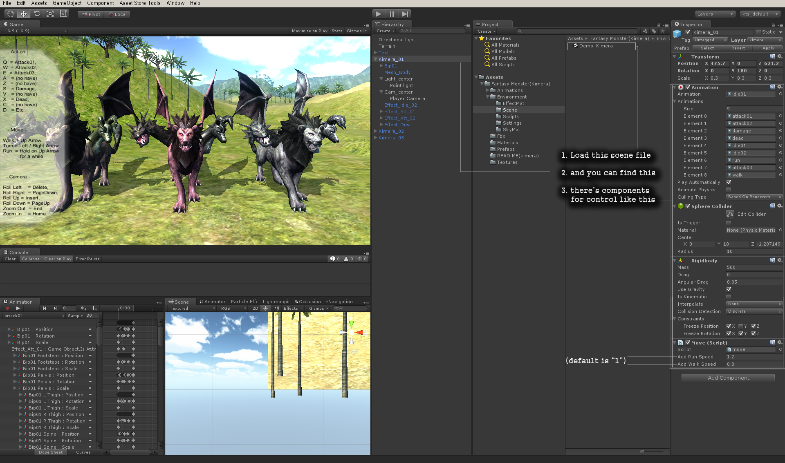Open Sphere Collider gear settings
Viewport: 785px width, 463px height.
click(780, 206)
